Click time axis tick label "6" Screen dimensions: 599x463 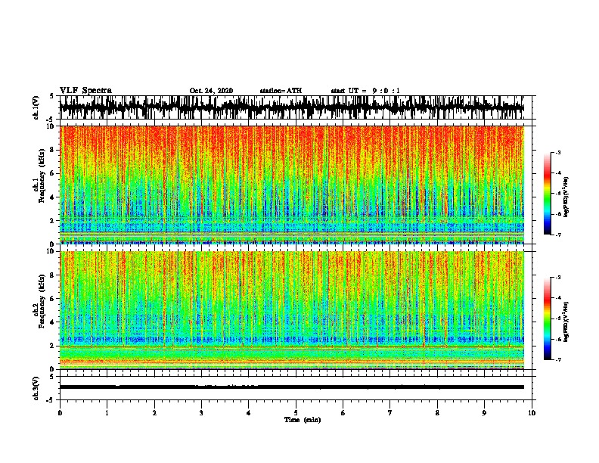[x=343, y=413]
